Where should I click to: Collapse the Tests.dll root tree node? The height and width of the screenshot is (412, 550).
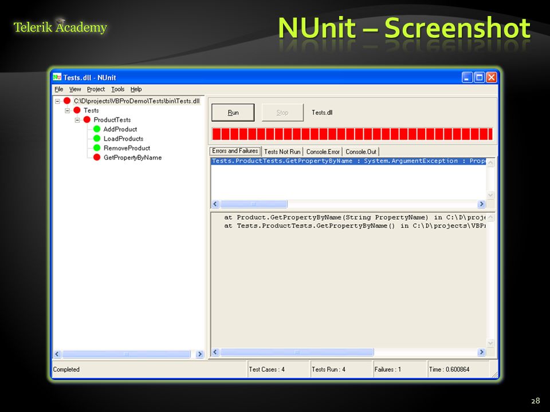coord(57,101)
